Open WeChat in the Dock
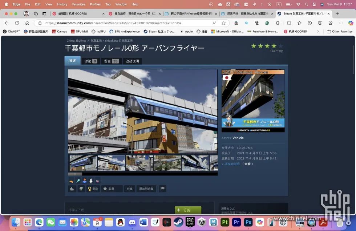Viewport: 356px width, 231px height. tap(50, 222)
